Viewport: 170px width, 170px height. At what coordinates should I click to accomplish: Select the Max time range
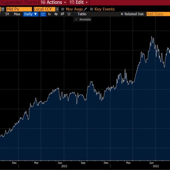point(17,14)
